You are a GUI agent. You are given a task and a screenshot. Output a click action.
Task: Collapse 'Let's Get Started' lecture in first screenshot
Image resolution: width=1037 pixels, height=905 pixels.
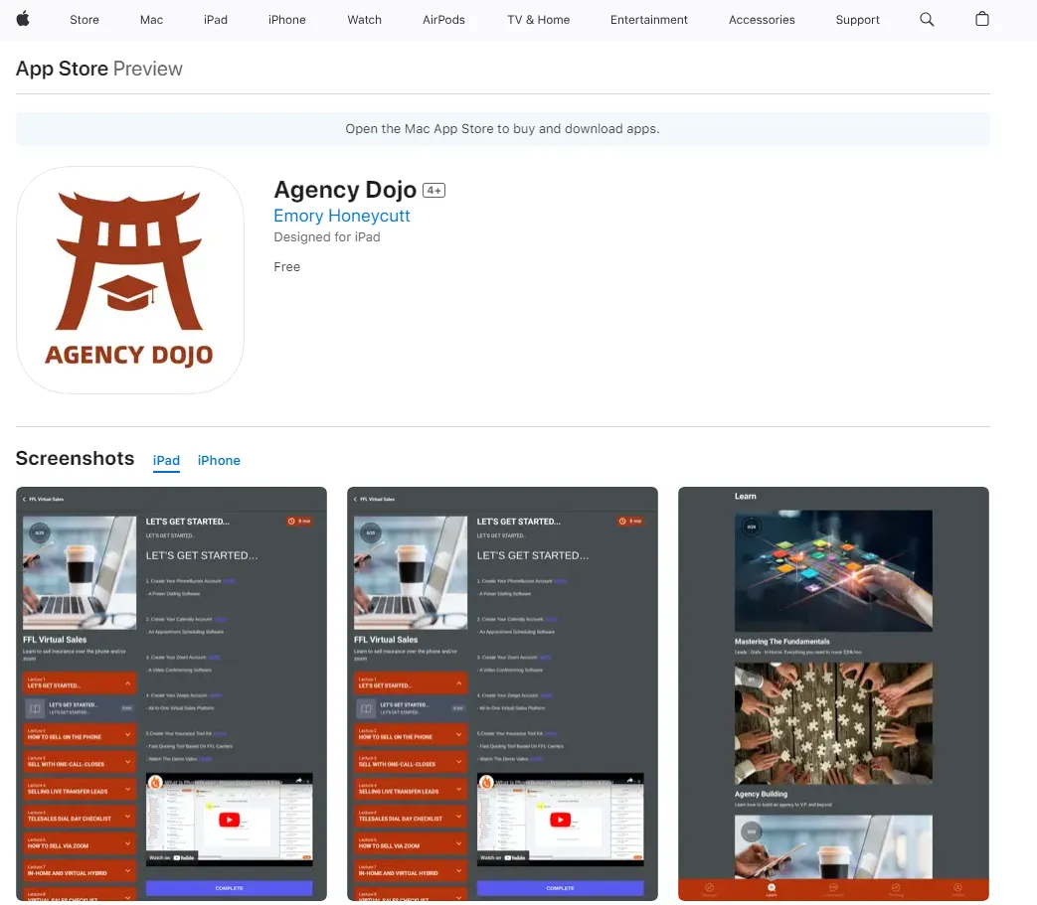80,683
